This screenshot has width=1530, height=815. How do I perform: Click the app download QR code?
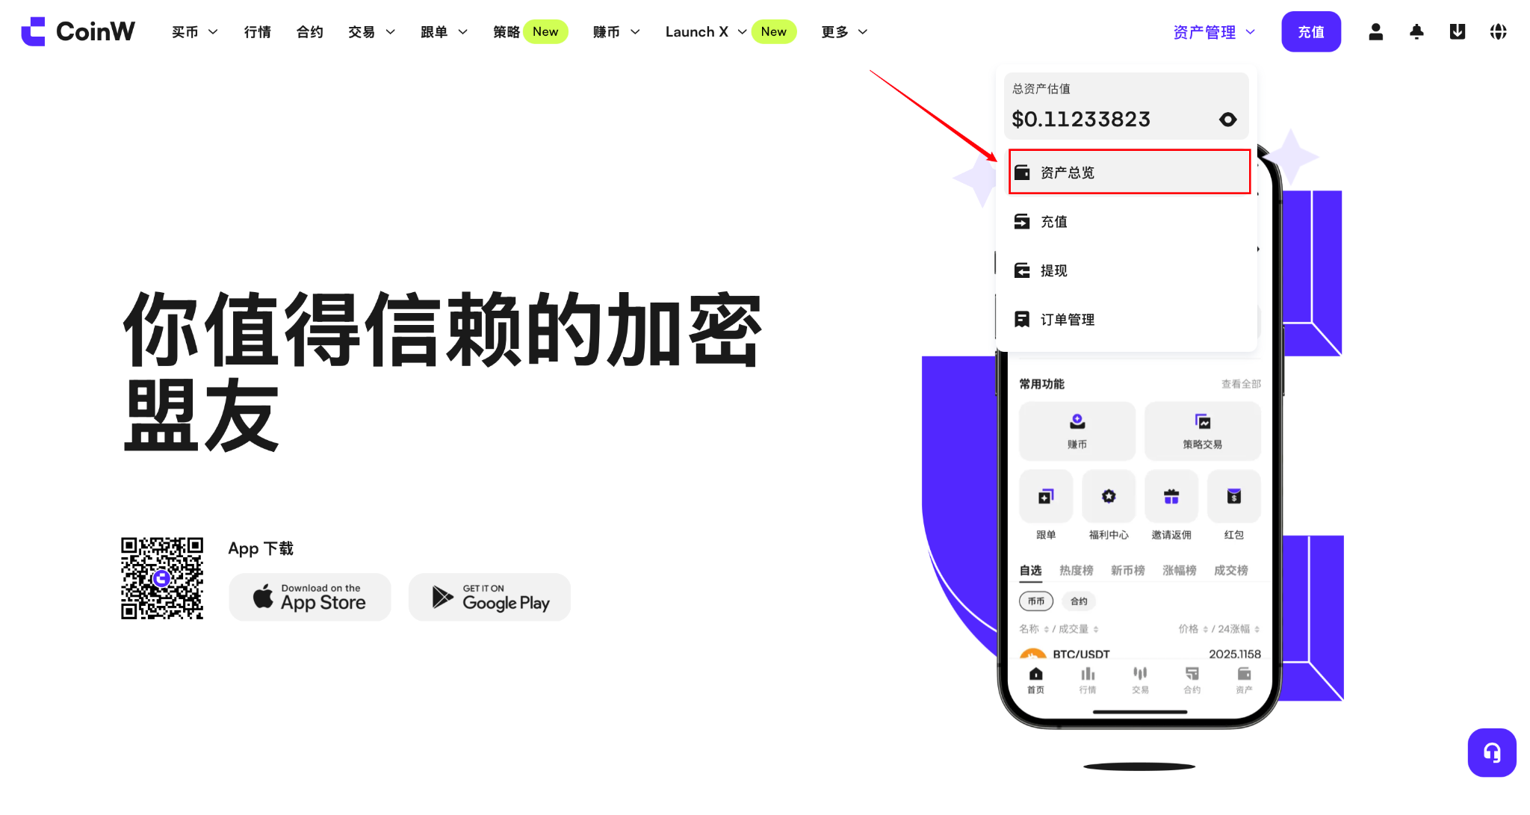click(162, 578)
